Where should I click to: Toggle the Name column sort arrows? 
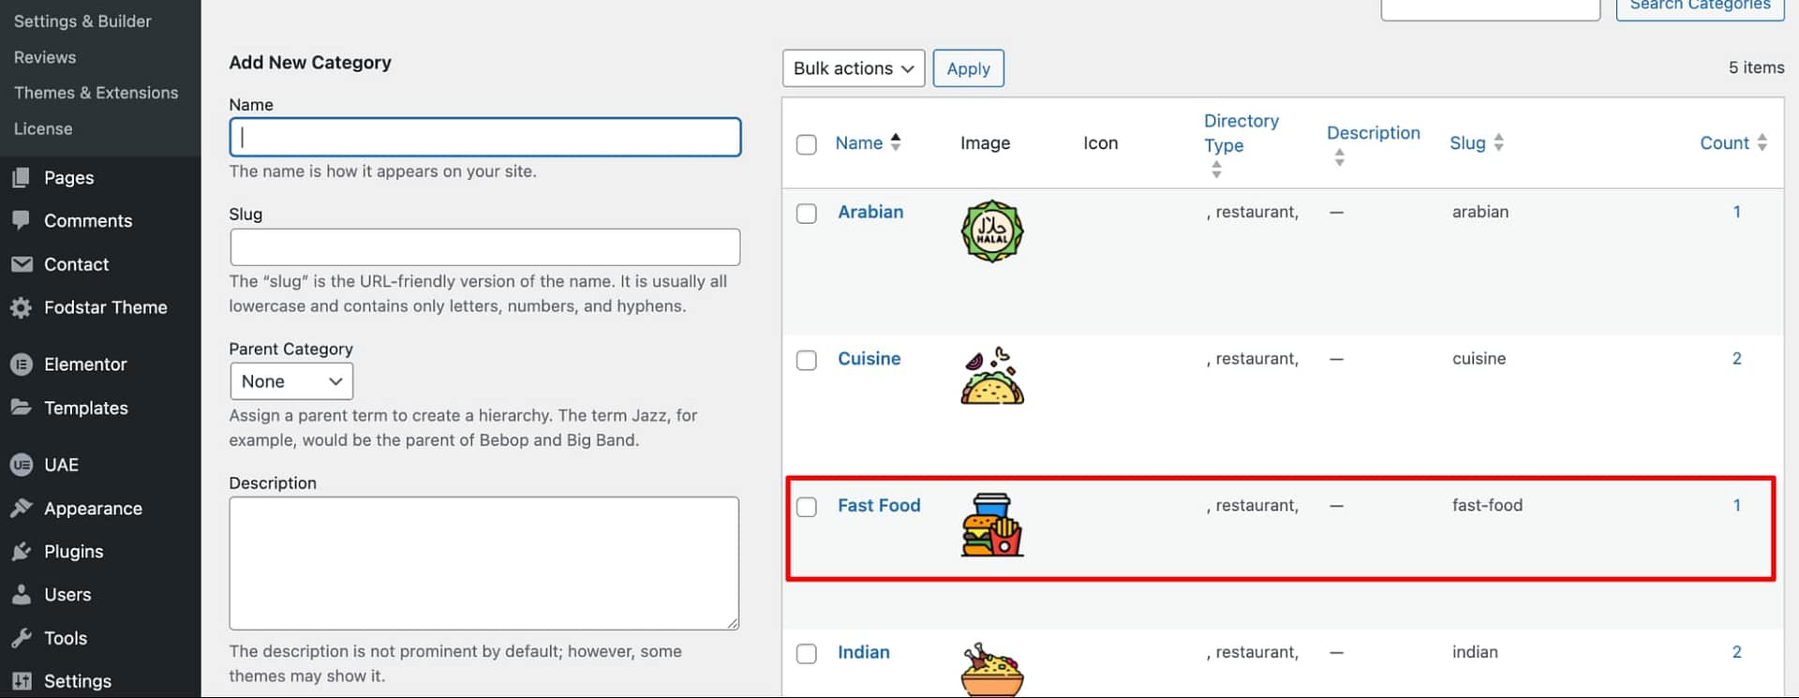click(x=896, y=142)
